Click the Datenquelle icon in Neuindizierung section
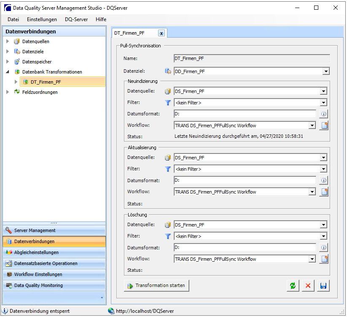This screenshot has height=317, width=347. [x=168, y=91]
